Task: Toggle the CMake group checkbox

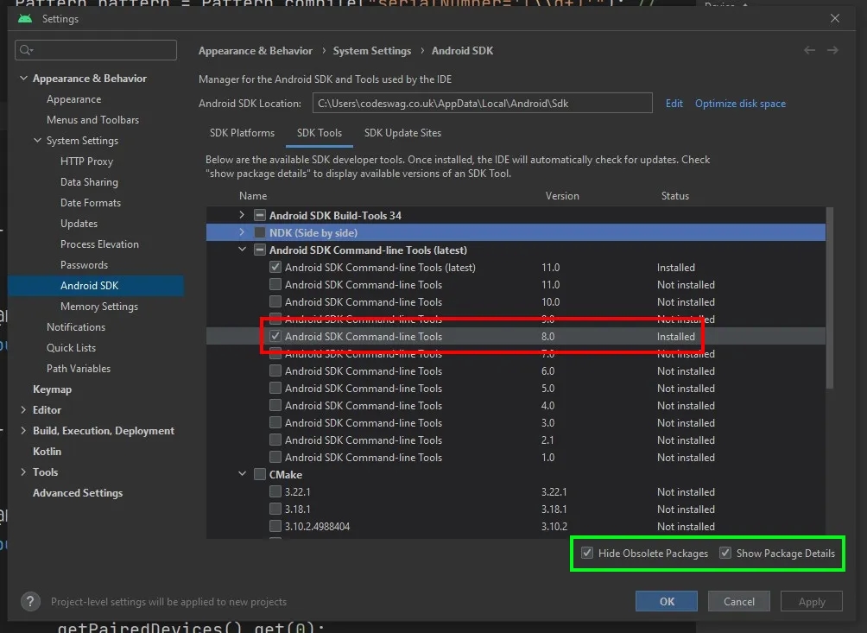Action: tap(260, 474)
